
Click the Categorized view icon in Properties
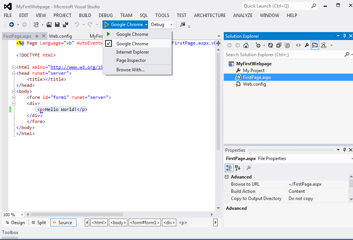tap(229, 168)
